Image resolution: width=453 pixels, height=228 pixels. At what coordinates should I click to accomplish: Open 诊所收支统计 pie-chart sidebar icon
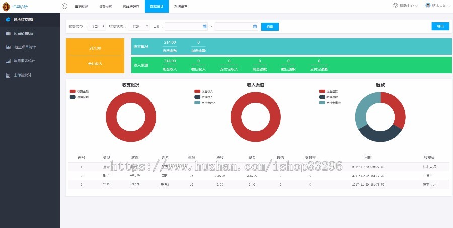[8, 19]
